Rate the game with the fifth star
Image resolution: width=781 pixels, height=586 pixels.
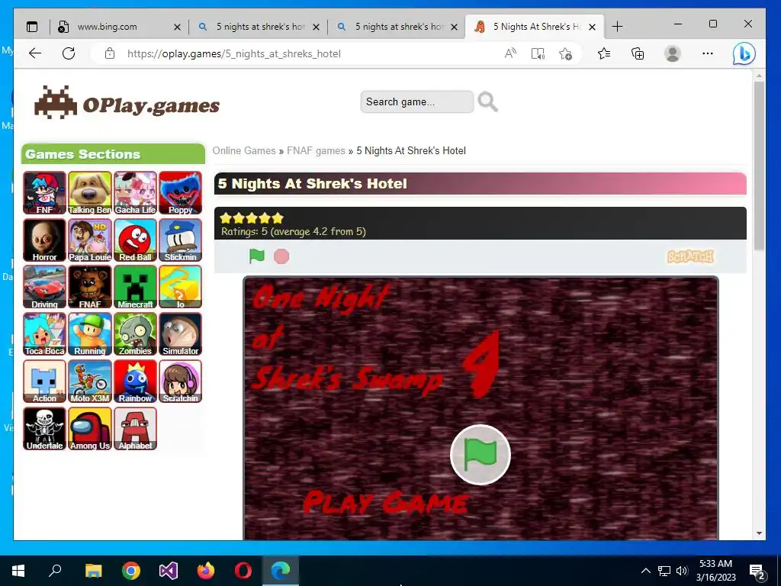click(x=278, y=217)
